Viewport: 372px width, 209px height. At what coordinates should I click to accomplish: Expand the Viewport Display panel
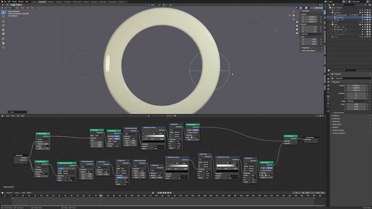(x=338, y=130)
